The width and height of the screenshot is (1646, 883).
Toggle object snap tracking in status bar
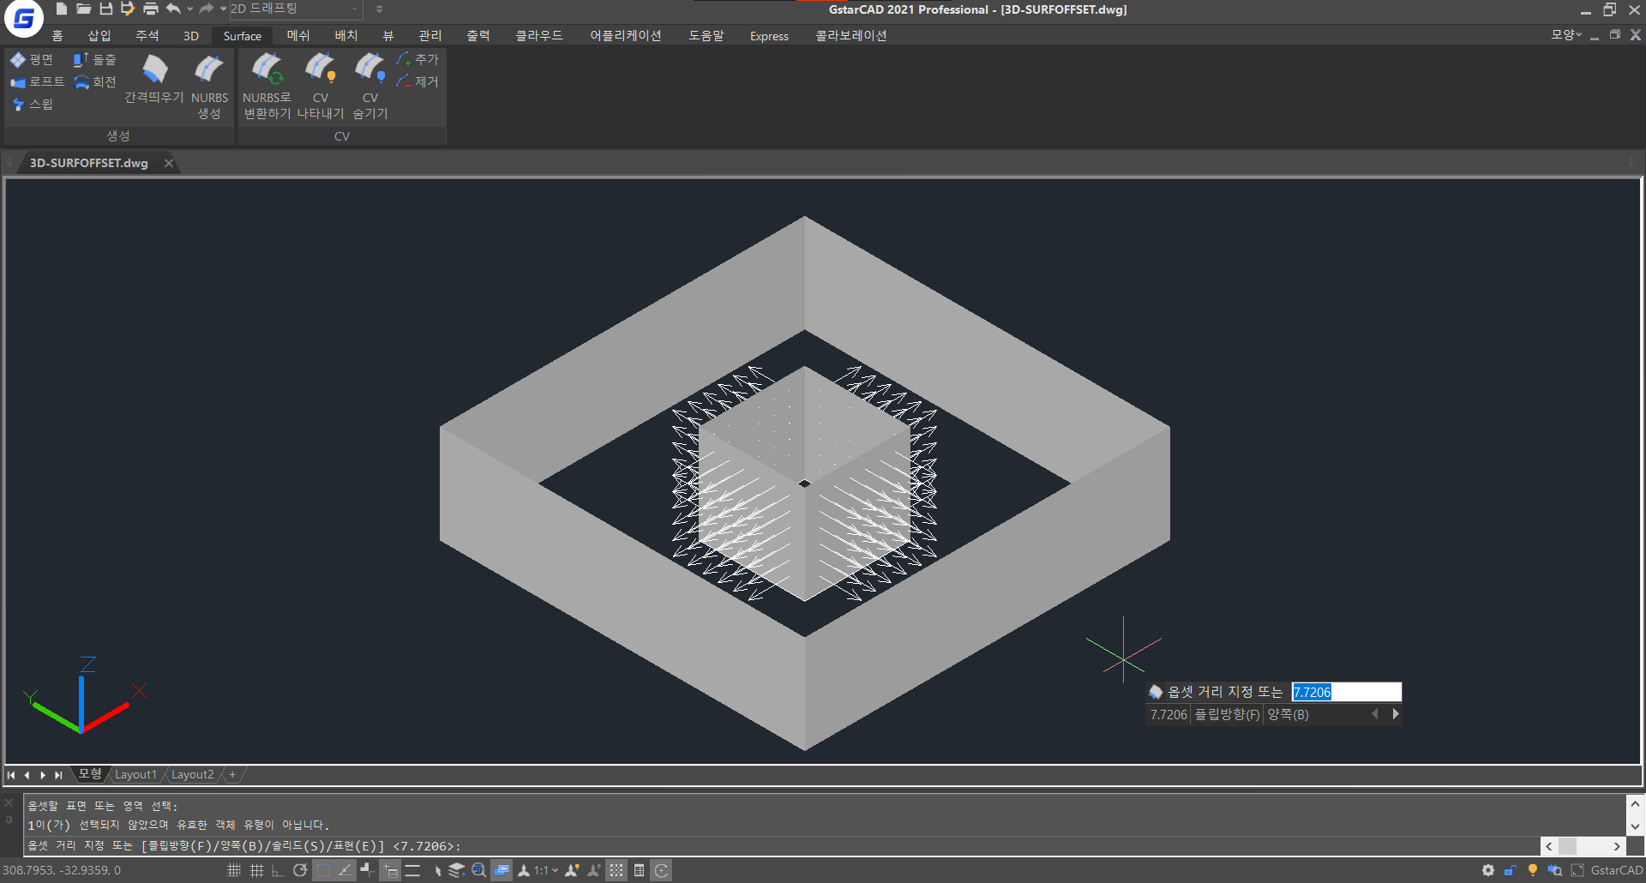pos(345,870)
